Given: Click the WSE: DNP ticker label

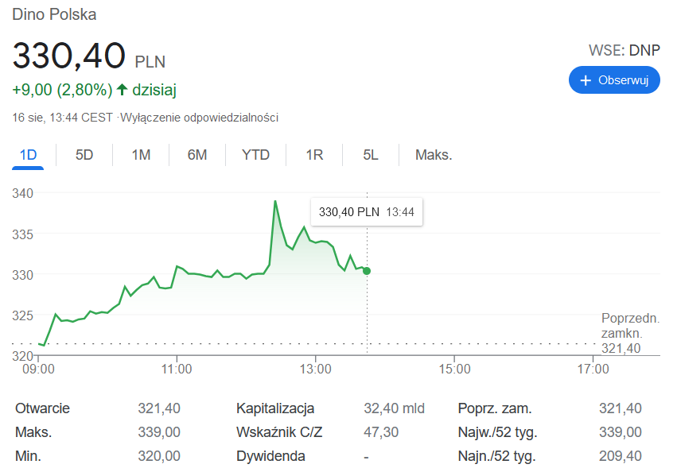Looking at the screenshot, I should pos(624,50).
